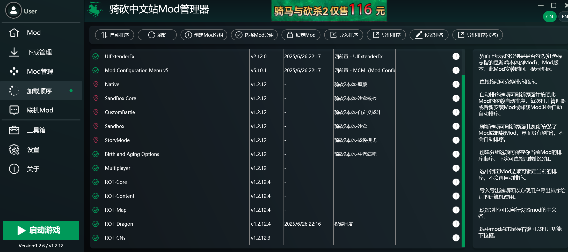Click 选择Mod分组 button
Screen dimensions: 568x252
(x=254, y=35)
